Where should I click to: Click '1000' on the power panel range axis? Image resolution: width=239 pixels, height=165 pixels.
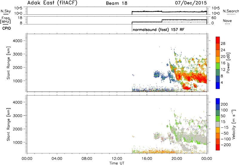tap(18, 81)
